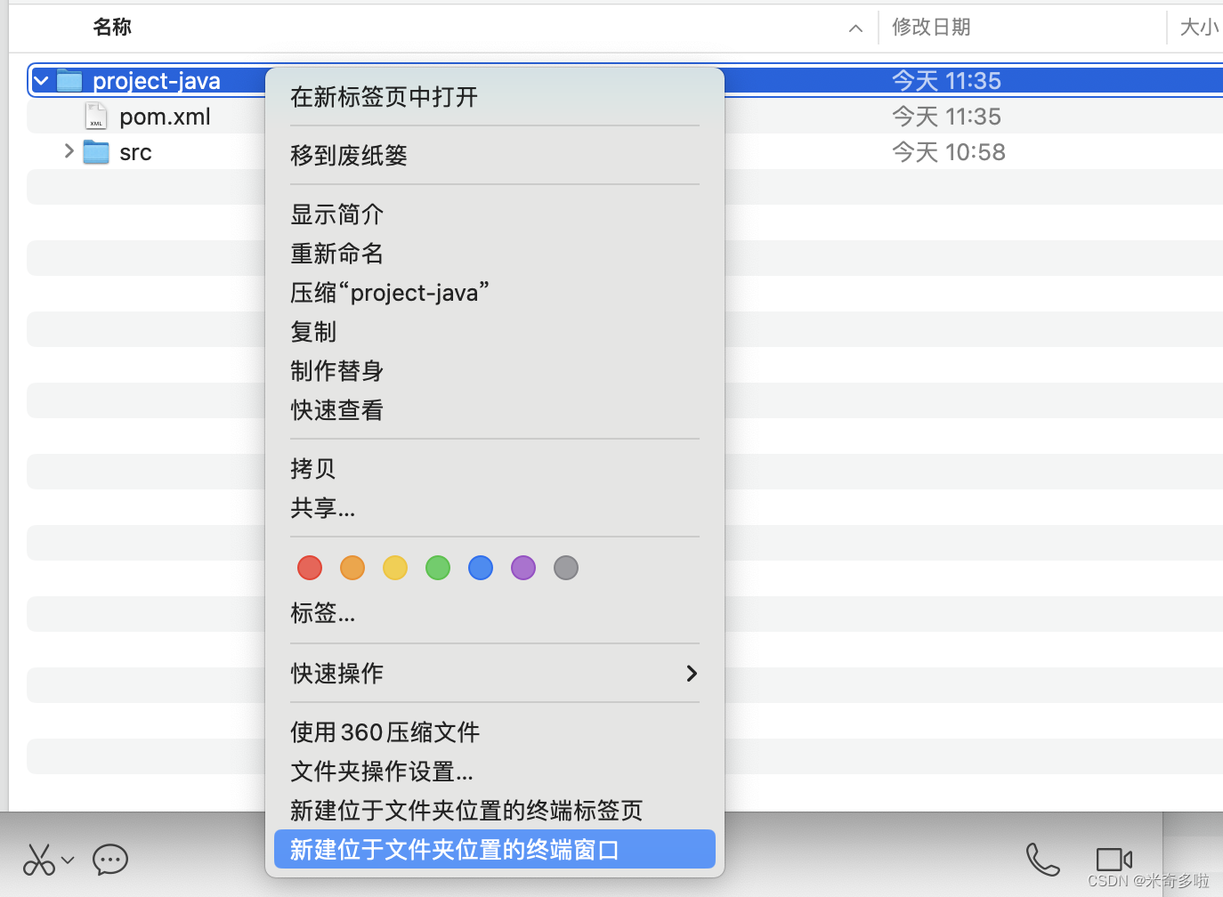Click the chat bubble icon
The height and width of the screenshot is (897, 1223).
point(110,860)
